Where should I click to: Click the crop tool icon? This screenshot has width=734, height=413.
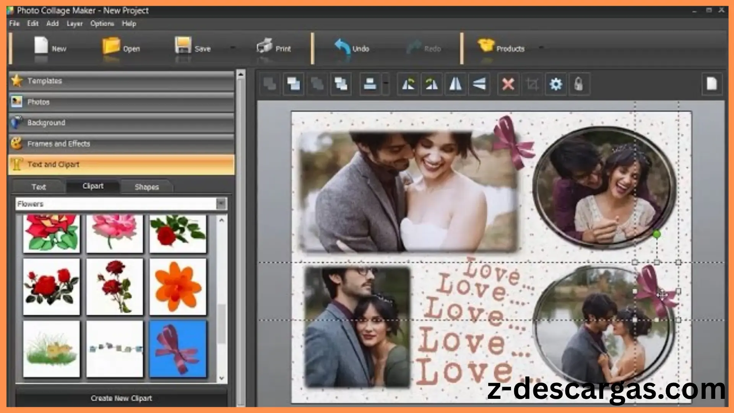coord(532,84)
